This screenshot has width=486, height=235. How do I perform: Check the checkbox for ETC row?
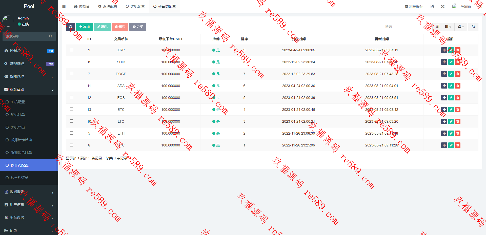pyautogui.click(x=71, y=109)
